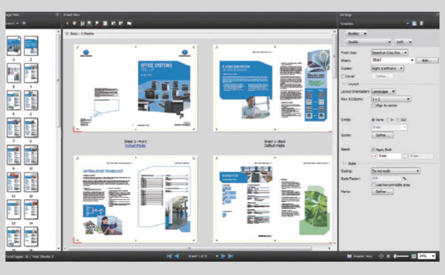Enable the Cover checkbox

pyautogui.click(x=343, y=76)
